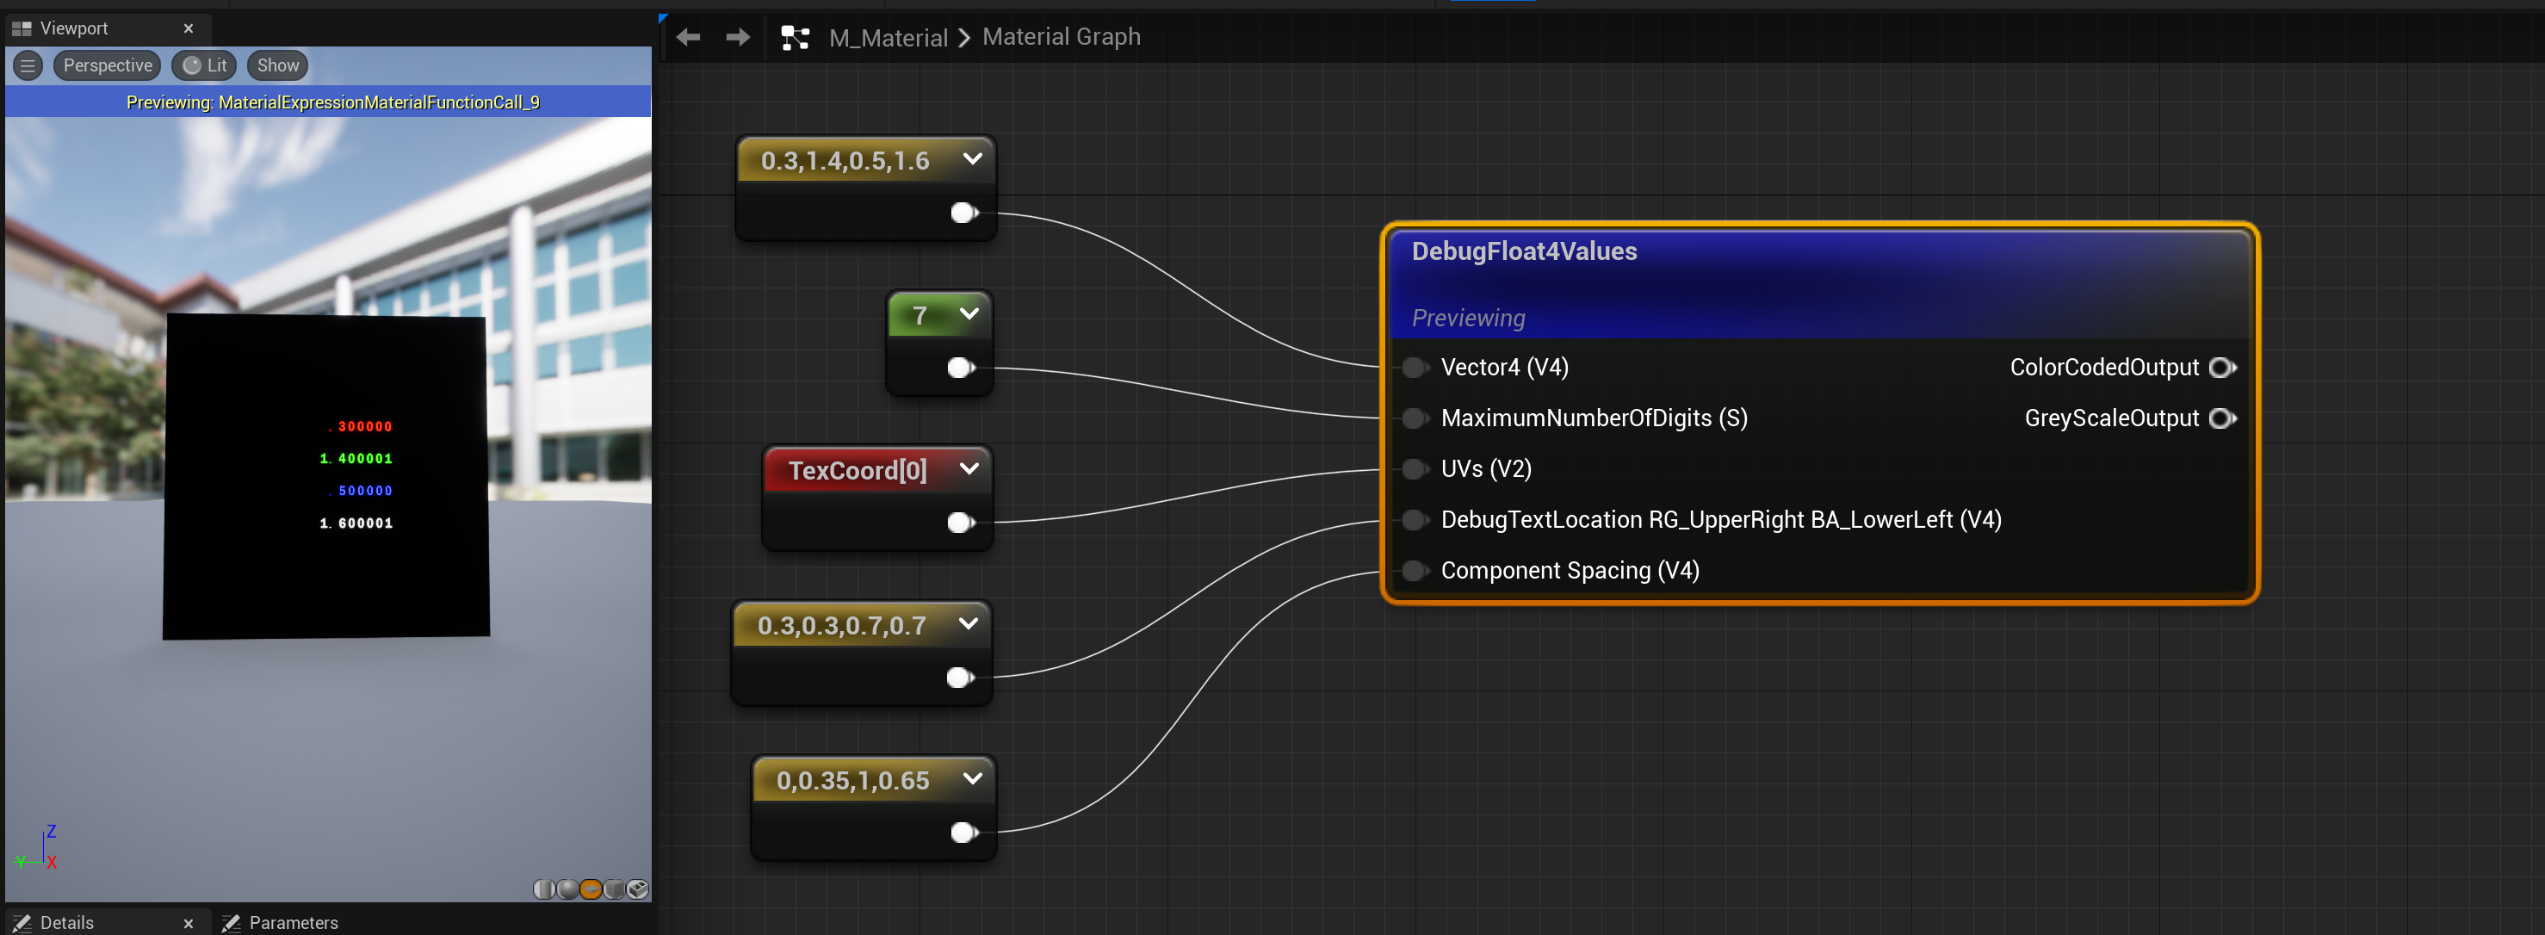
Task: Open the Show viewport options
Action: coord(277,65)
